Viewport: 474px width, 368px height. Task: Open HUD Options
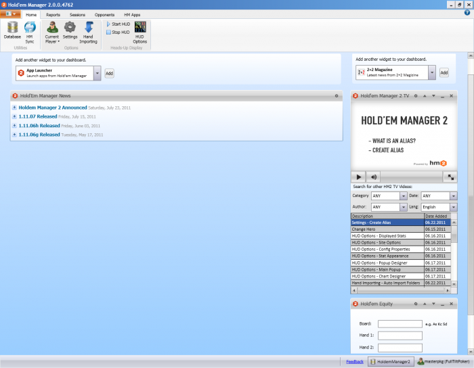(x=140, y=32)
